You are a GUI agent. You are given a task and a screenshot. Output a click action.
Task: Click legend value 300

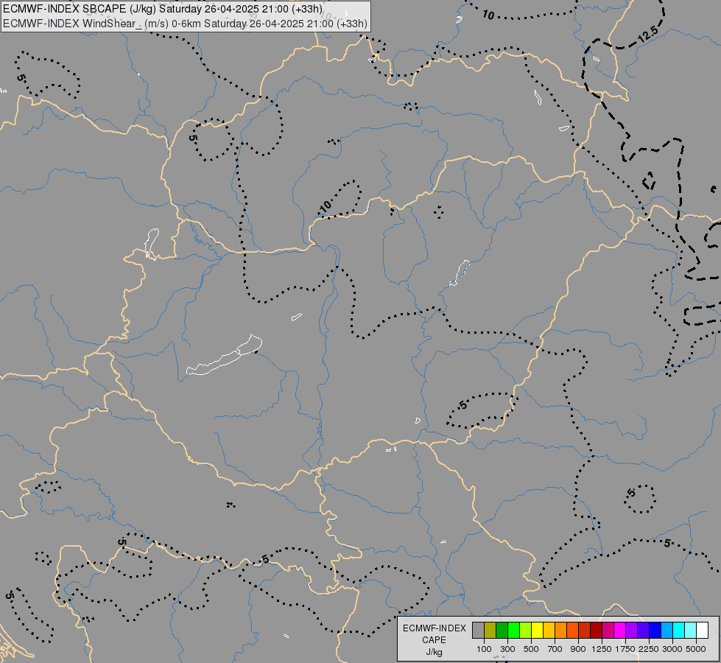[507, 649]
